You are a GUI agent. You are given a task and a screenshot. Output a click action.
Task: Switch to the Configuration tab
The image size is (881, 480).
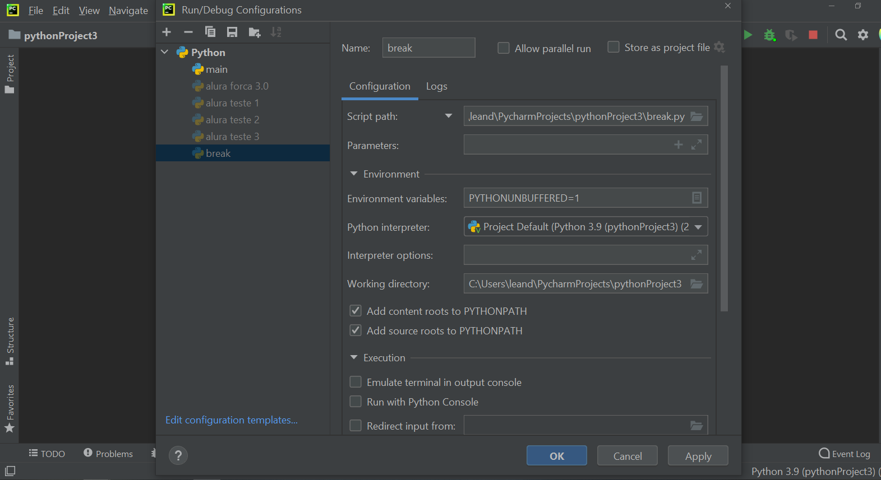click(x=380, y=86)
